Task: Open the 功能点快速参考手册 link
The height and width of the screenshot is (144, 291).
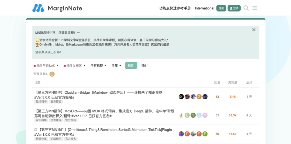Action: (175, 8)
